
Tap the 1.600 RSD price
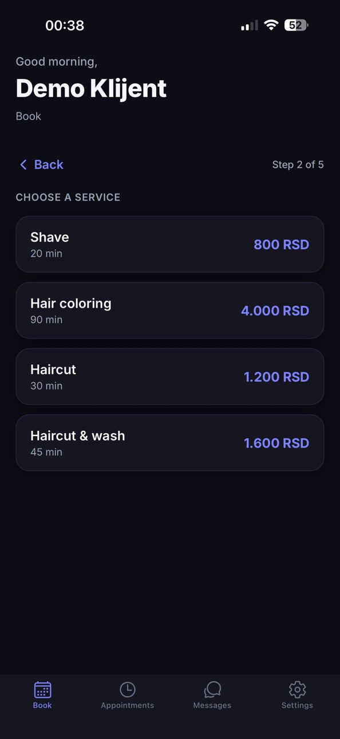coord(276,443)
